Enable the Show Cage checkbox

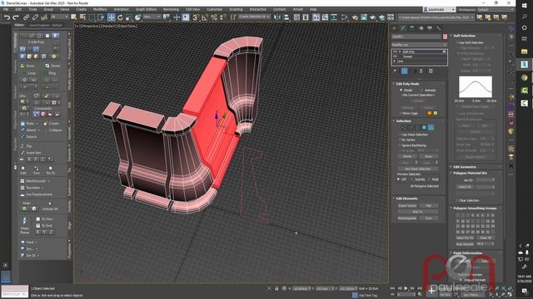(400, 113)
